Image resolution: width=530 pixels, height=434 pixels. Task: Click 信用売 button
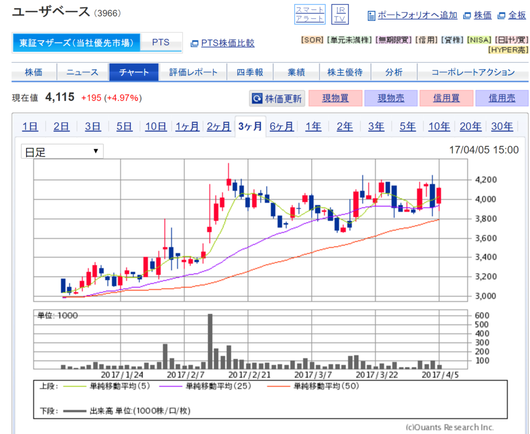pyautogui.click(x=502, y=98)
